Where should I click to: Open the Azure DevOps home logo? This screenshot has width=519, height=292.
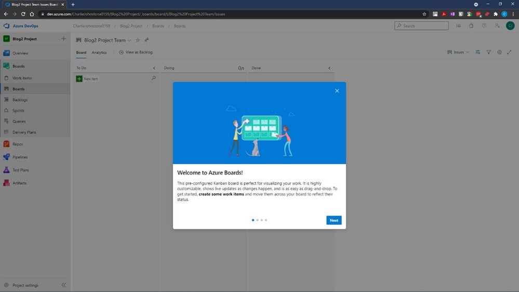[21, 26]
